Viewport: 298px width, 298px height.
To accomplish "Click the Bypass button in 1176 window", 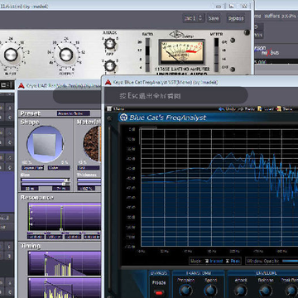I will pos(236,18).
